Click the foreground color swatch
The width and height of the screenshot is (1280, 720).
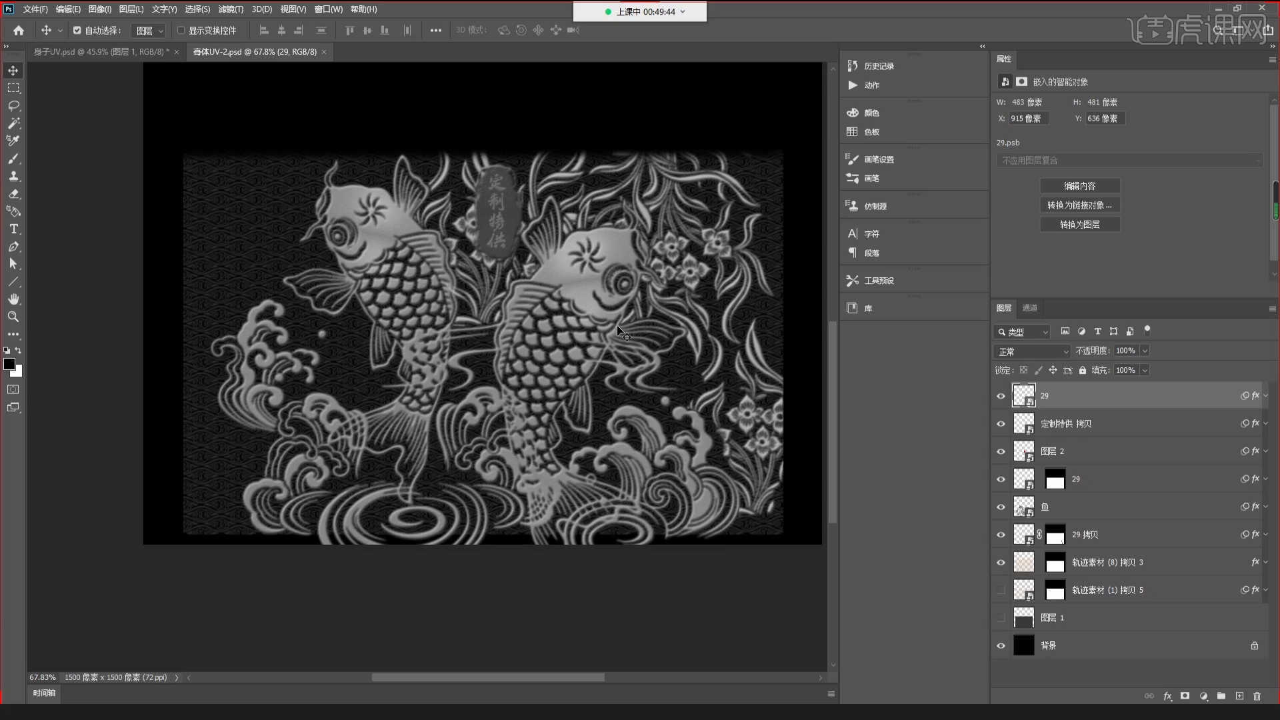[x=9, y=364]
